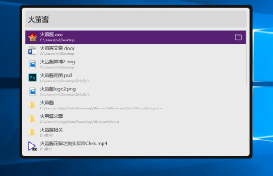Open 火萤酱花絮之狗头军师Chris.mp4 result
Screen dimensions: 273x176
tap(135, 146)
